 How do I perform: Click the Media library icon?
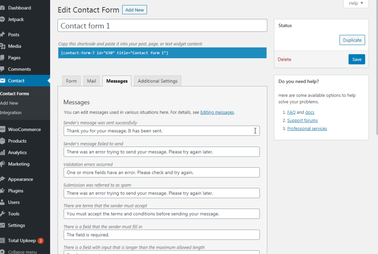click(x=2, y=46)
